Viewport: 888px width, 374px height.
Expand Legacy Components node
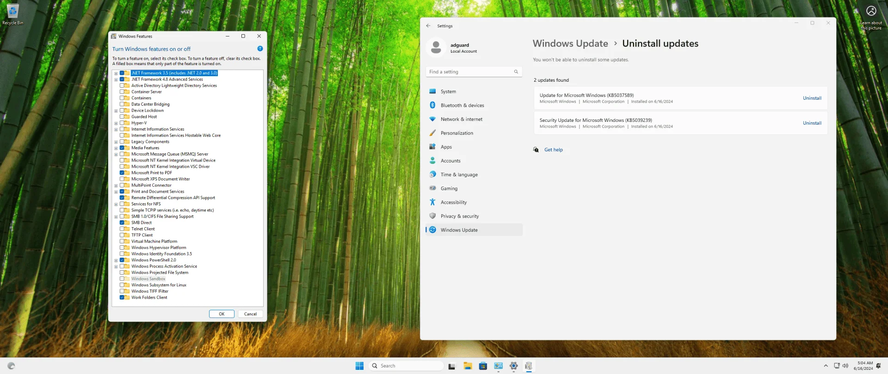[x=116, y=142]
